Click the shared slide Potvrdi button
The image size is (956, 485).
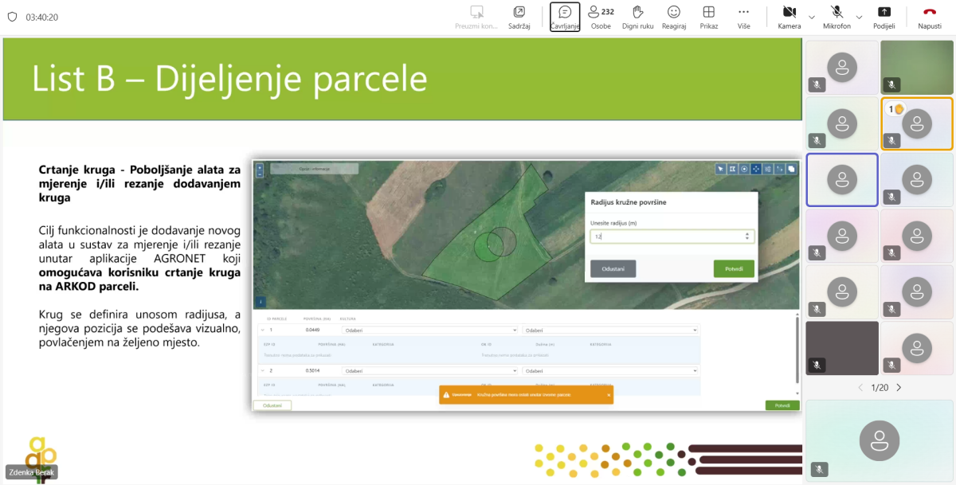tap(733, 269)
